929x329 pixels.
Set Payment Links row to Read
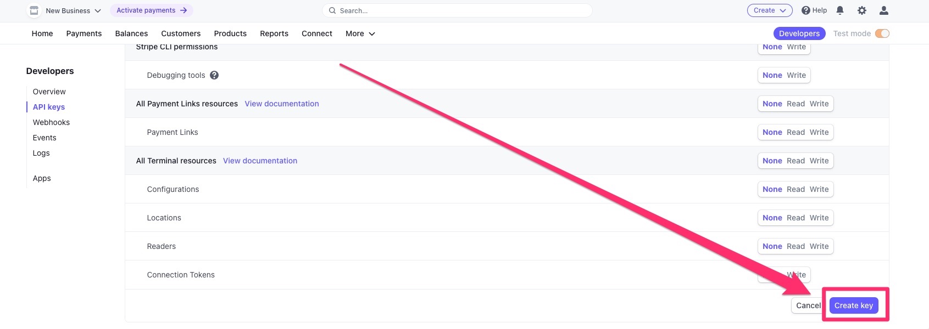tap(796, 132)
